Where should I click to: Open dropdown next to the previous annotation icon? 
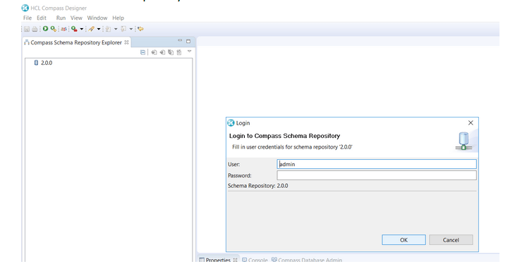coord(116,29)
